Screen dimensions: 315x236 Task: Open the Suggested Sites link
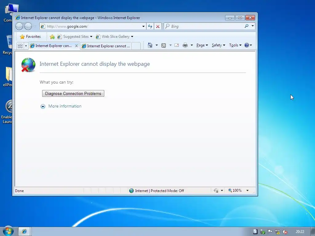point(75,37)
